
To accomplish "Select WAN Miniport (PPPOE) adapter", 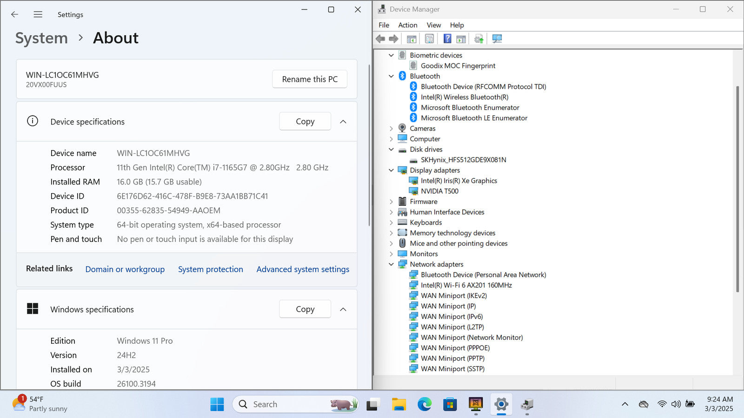I will [x=455, y=348].
